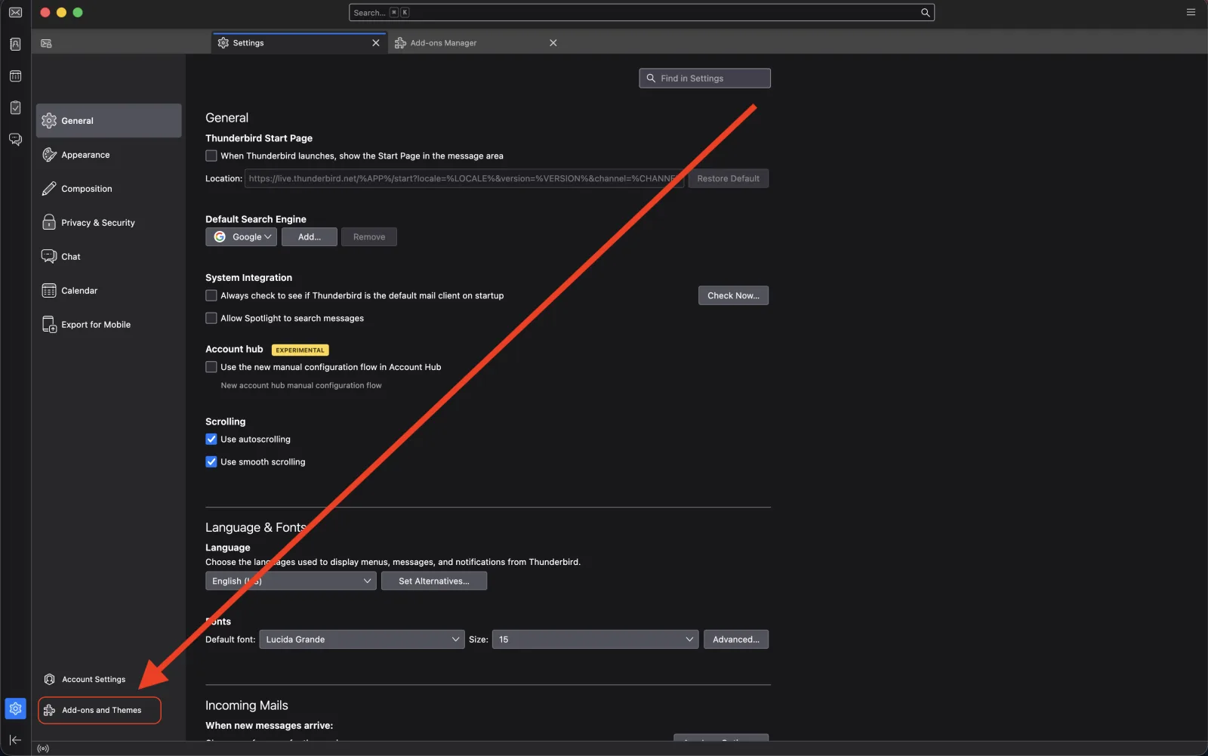Click Add... search engine button
1208x756 pixels.
310,237
